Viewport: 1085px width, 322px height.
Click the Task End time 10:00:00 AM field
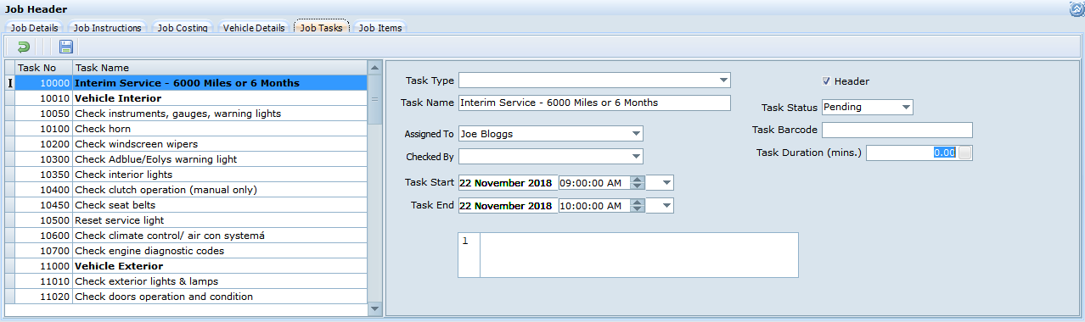595,206
